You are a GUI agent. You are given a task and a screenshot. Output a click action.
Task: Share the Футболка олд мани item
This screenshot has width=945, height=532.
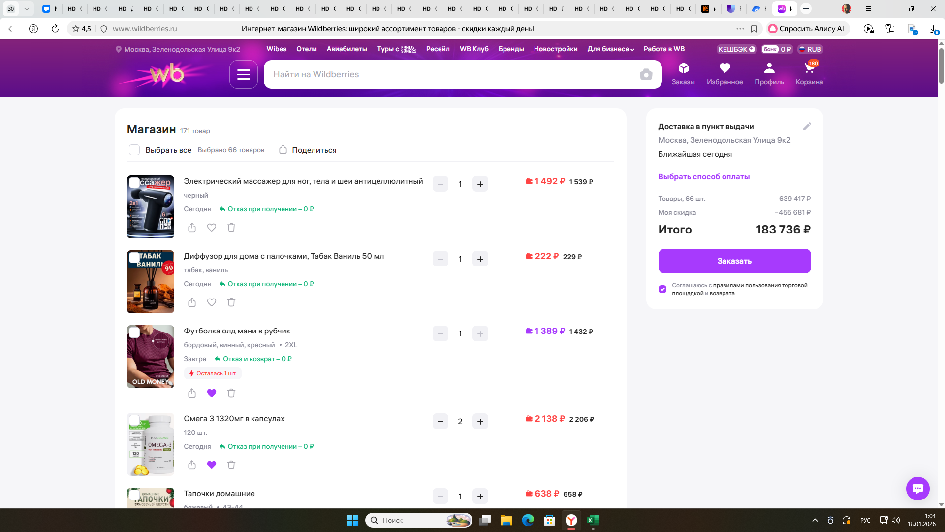(x=192, y=393)
